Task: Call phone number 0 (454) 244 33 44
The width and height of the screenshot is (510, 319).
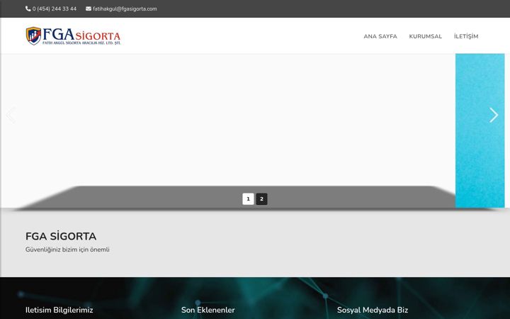Action: coord(55,9)
